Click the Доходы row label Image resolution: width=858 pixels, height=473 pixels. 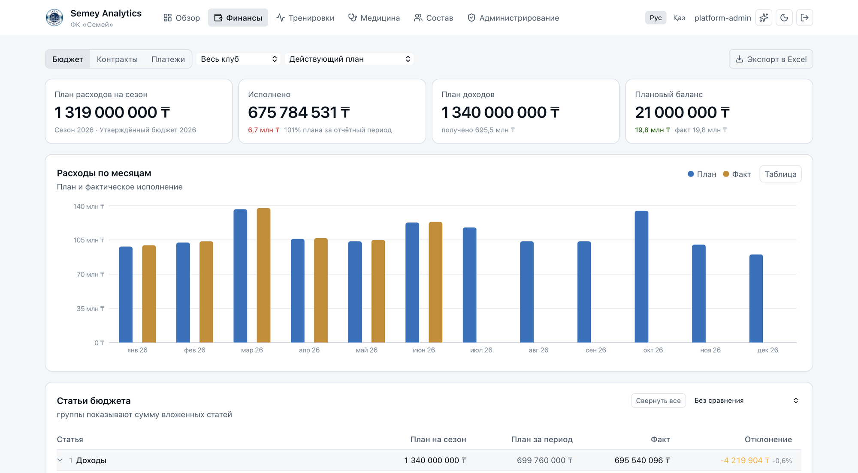coord(91,460)
